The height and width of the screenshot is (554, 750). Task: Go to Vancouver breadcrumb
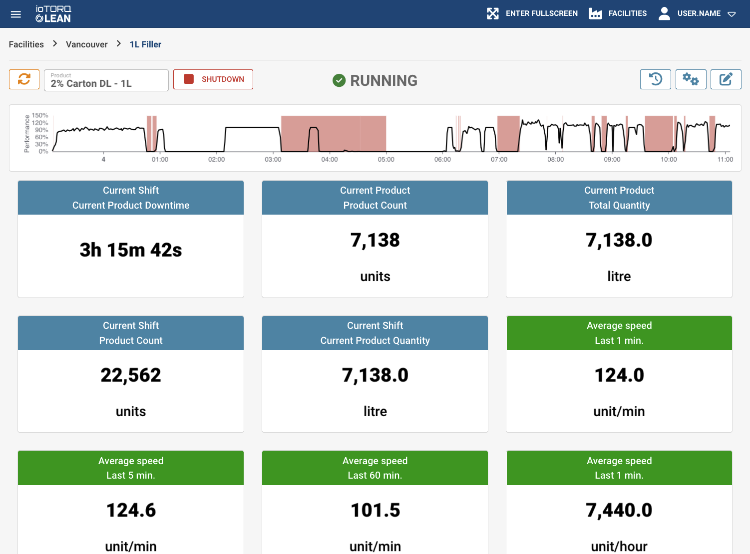pyautogui.click(x=87, y=44)
